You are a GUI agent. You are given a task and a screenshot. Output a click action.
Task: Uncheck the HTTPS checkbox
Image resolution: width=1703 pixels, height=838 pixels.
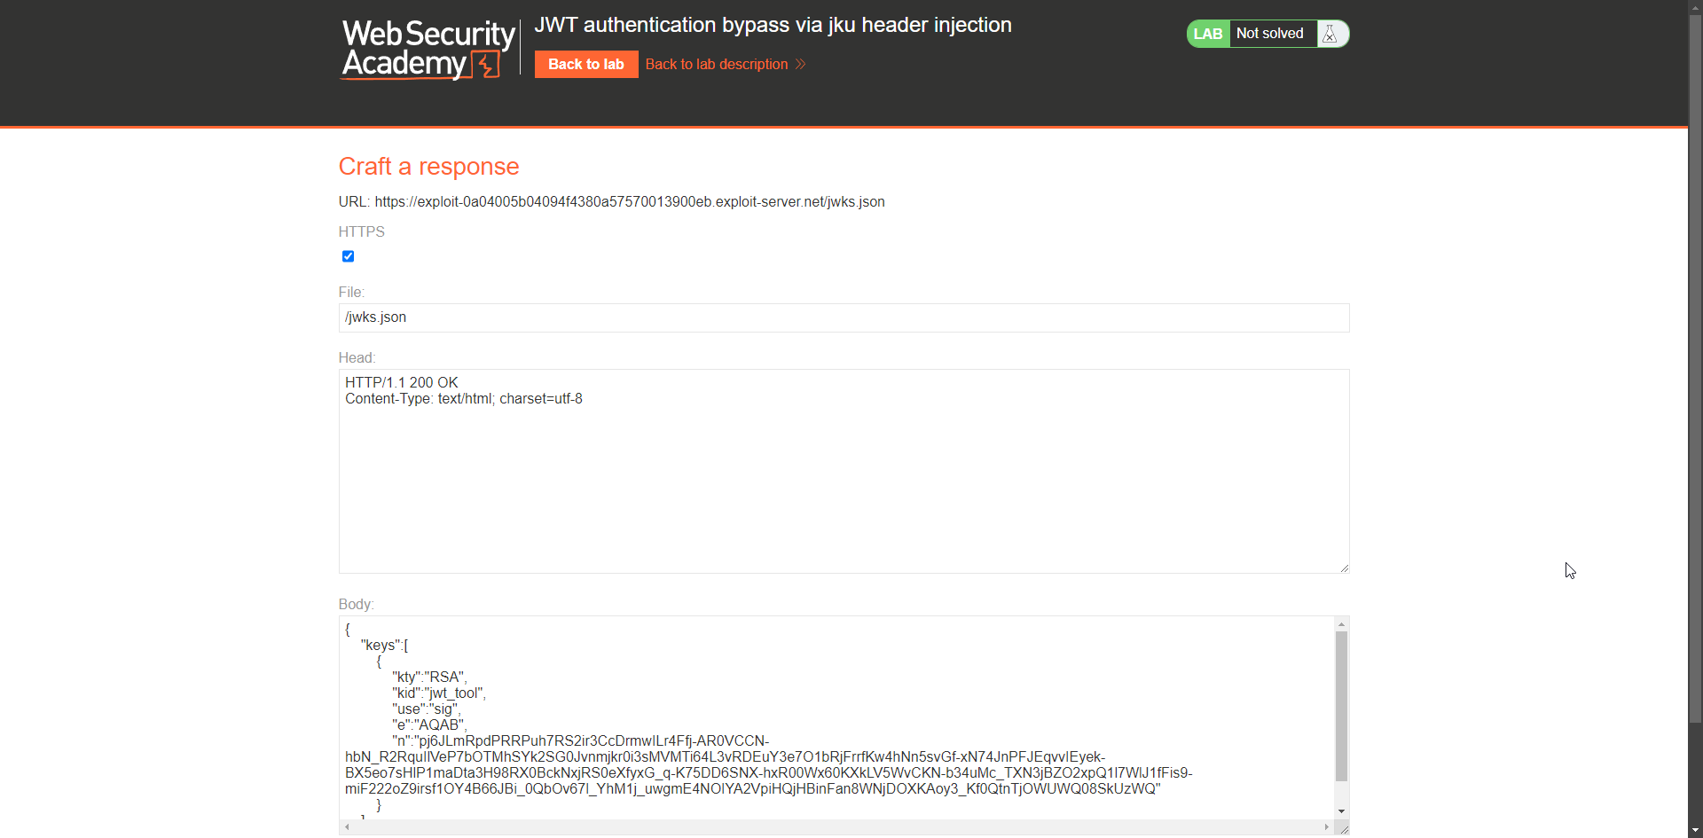coord(349,256)
